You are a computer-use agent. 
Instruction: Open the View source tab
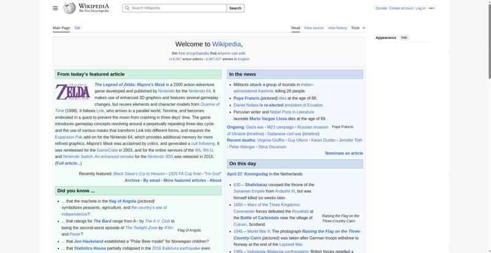314,28
